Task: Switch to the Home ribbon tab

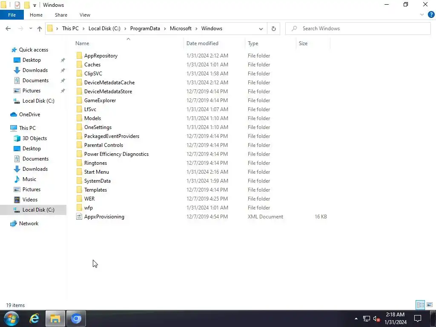Action: 36,15
